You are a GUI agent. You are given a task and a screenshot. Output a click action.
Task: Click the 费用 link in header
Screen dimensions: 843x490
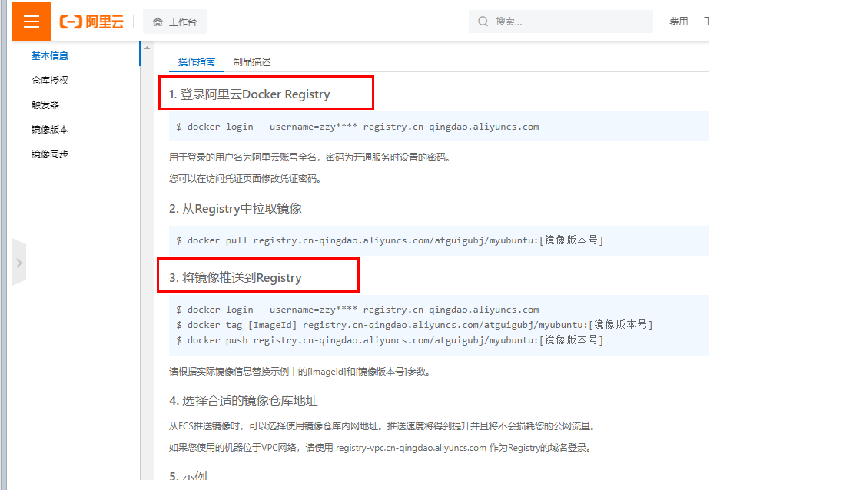click(679, 22)
